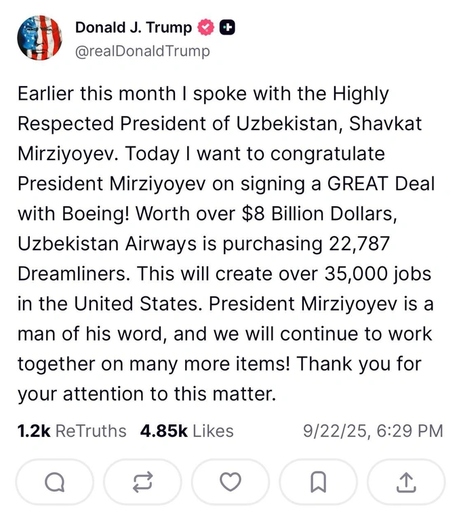Reply to the post with the comment icon
Screen dimensions: 461x527
(54, 482)
